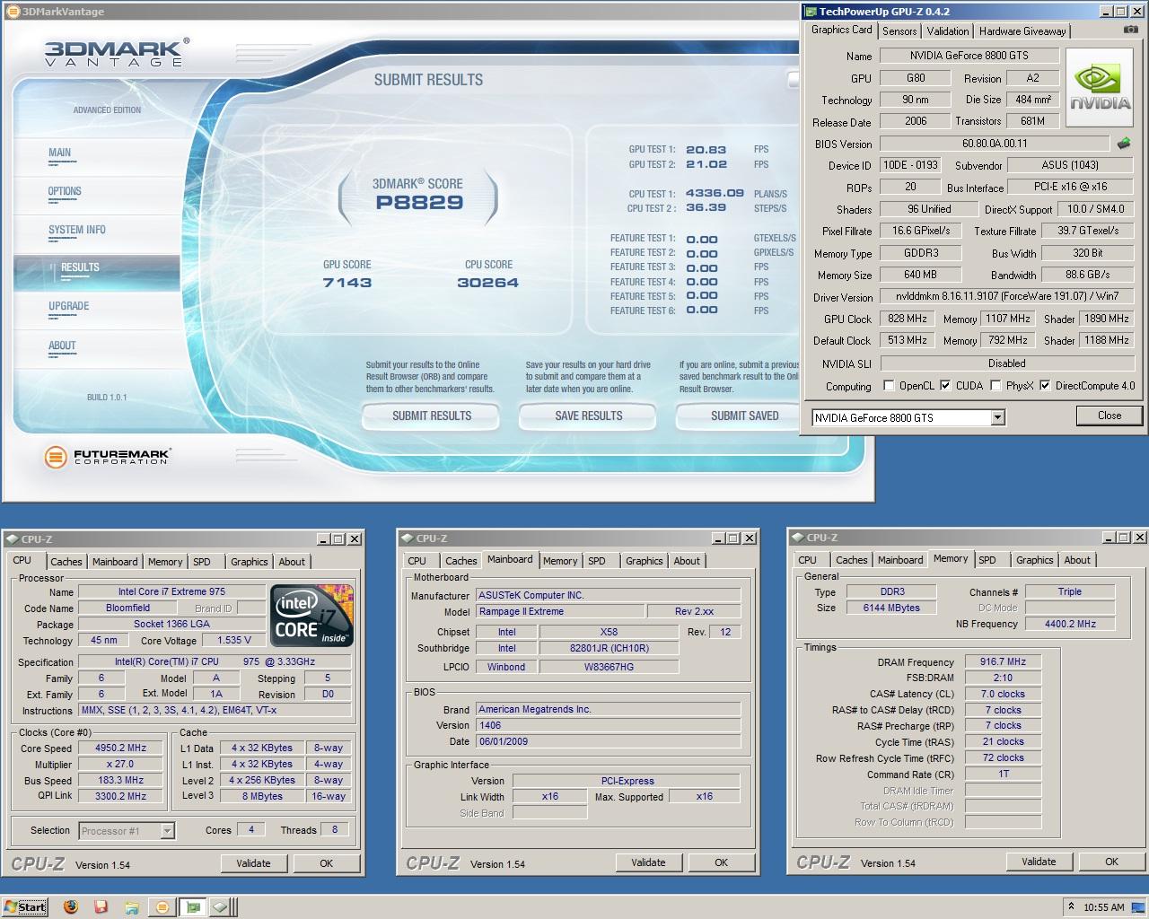1149x919 pixels.
Task: Click OK in CPU-Z memory window
Action: pos(1111,862)
